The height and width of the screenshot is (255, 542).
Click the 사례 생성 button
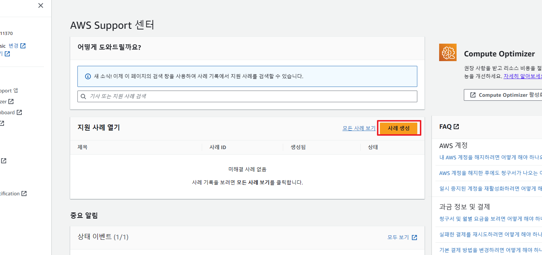(x=399, y=128)
